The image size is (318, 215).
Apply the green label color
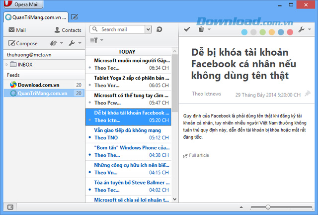(x=263, y=32)
